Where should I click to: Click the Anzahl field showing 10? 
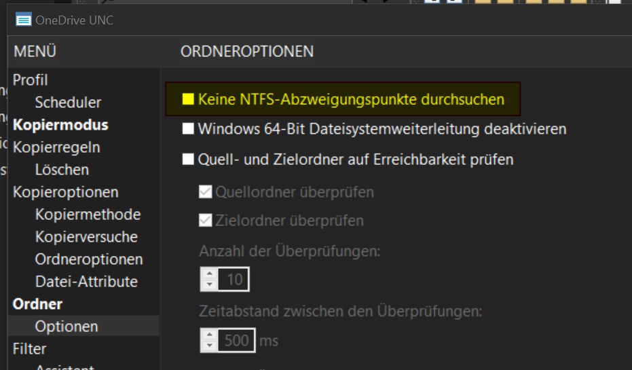coord(235,279)
